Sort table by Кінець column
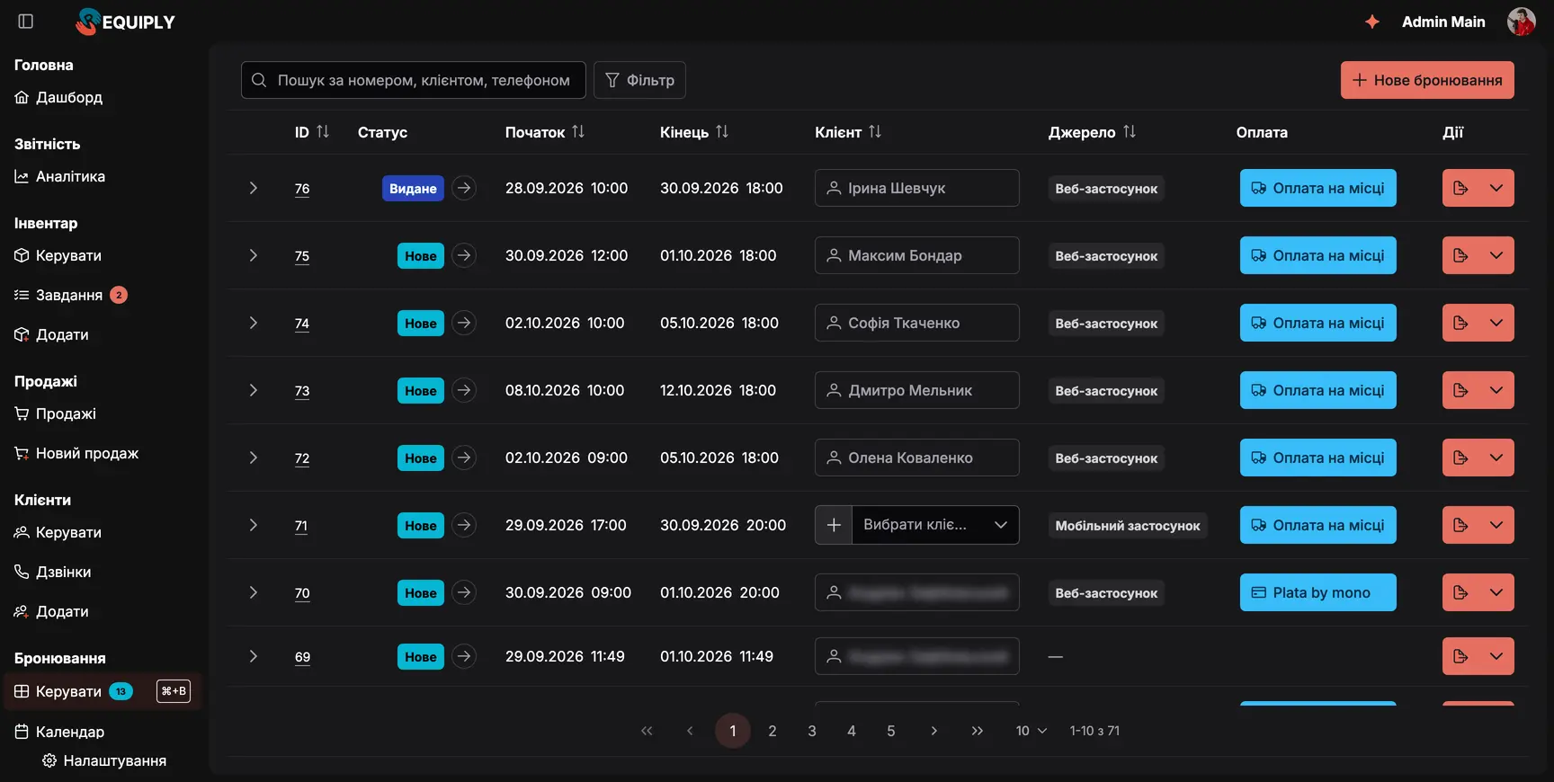Screen dimensions: 1554x782 click(722, 132)
